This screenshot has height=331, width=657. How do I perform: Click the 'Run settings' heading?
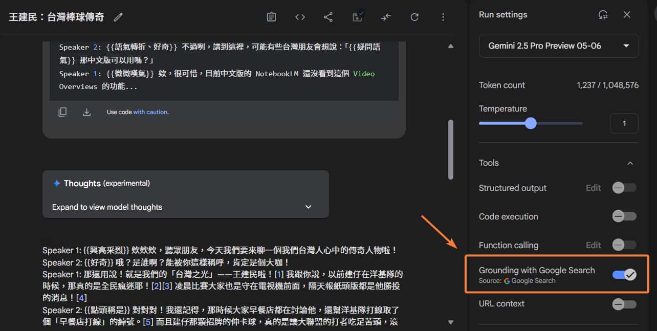503,15
